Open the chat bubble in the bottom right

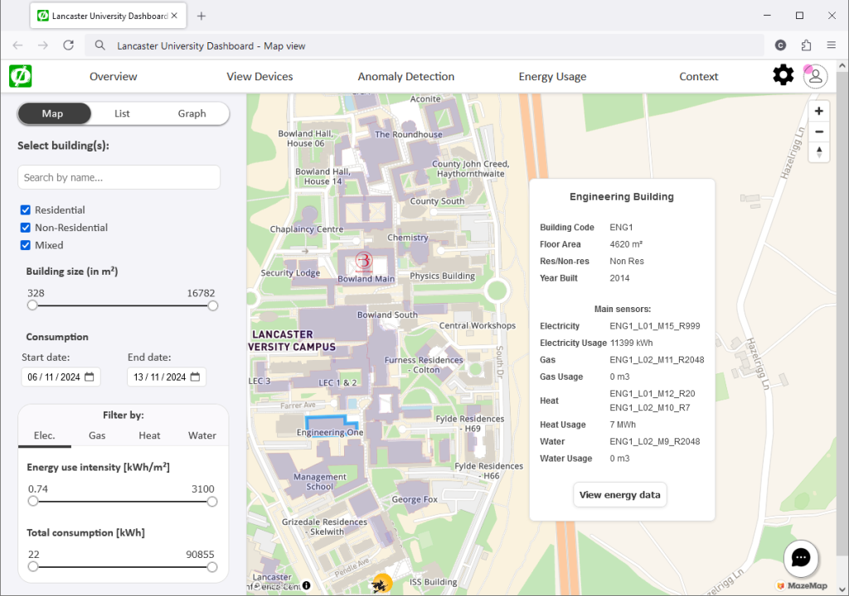[x=800, y=558]
